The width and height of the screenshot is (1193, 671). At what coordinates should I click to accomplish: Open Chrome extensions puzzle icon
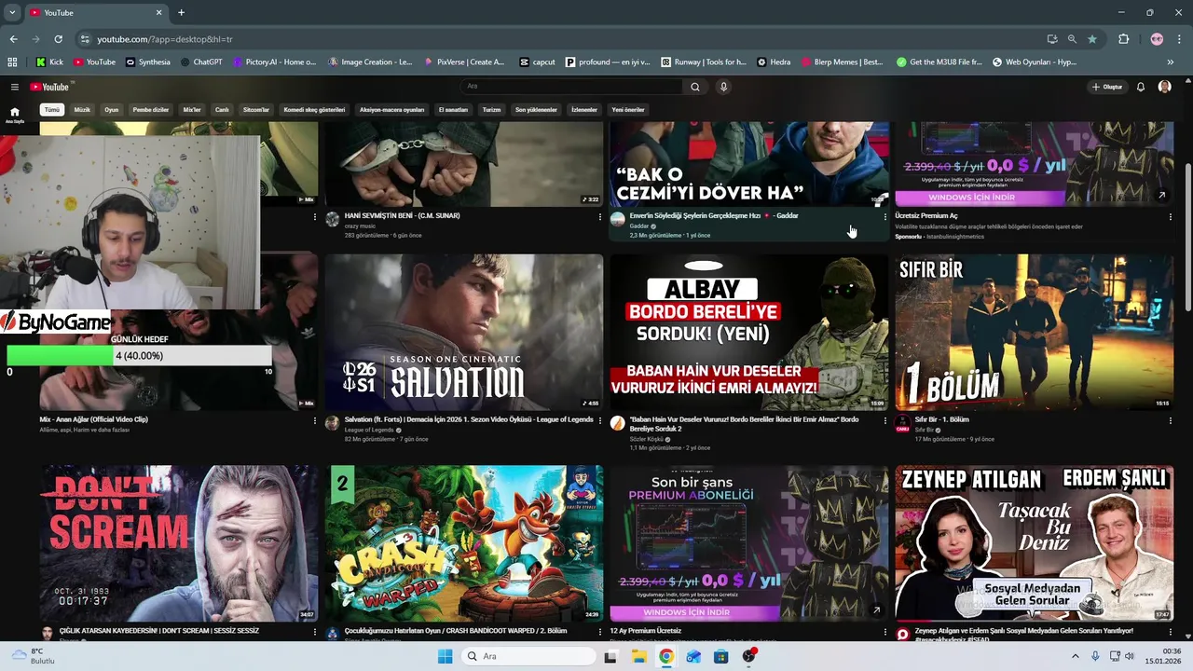coord(1123,39)
